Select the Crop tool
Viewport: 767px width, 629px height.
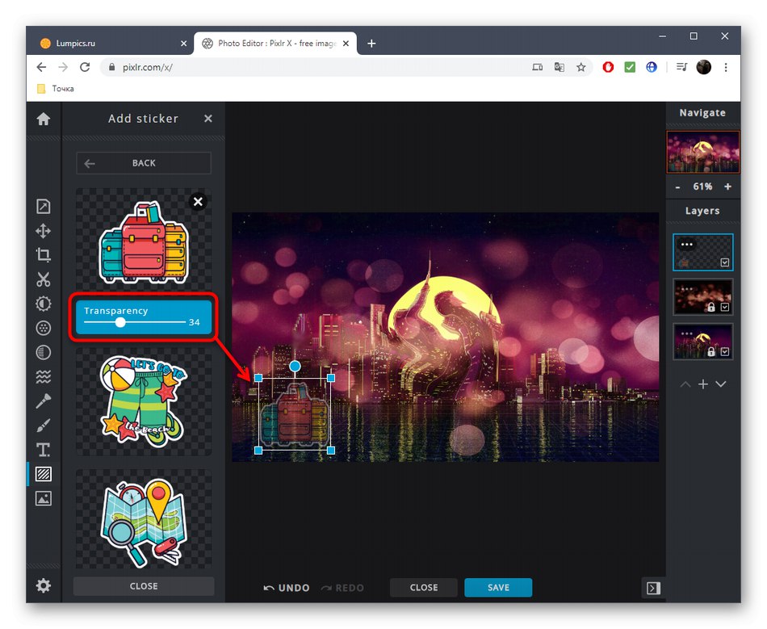(43, 254)
